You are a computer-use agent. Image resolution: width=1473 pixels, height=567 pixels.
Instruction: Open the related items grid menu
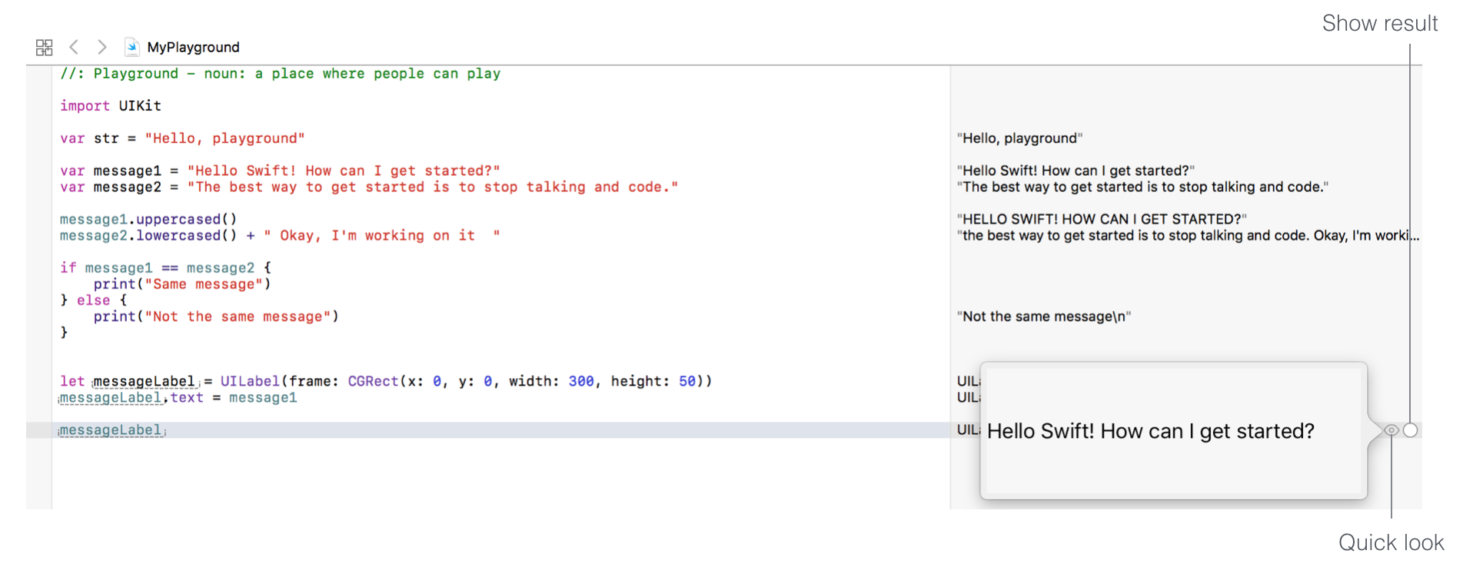coord(44,48)
